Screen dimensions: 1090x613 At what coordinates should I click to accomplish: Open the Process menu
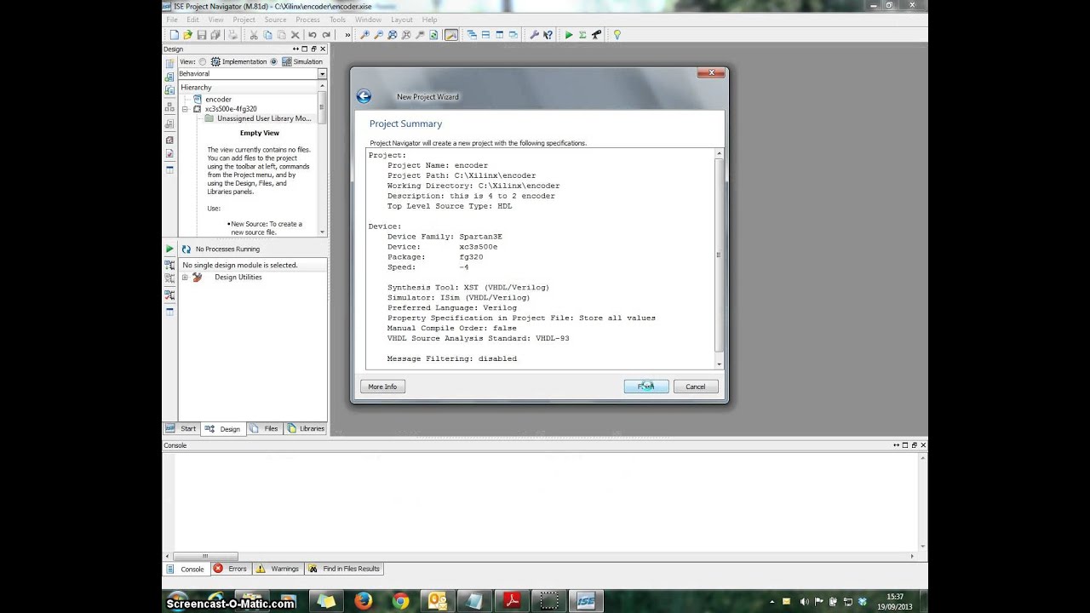tap(307, 20)
